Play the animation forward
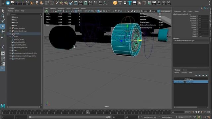212x119 pixels. [x=199, y=112]
